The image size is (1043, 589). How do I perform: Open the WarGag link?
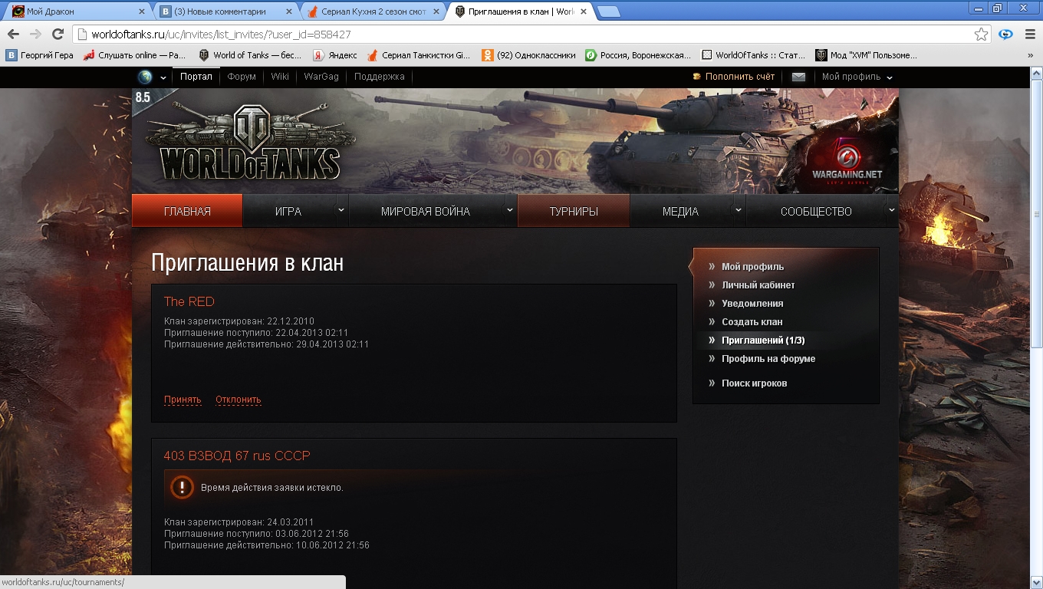pos(321,77)
